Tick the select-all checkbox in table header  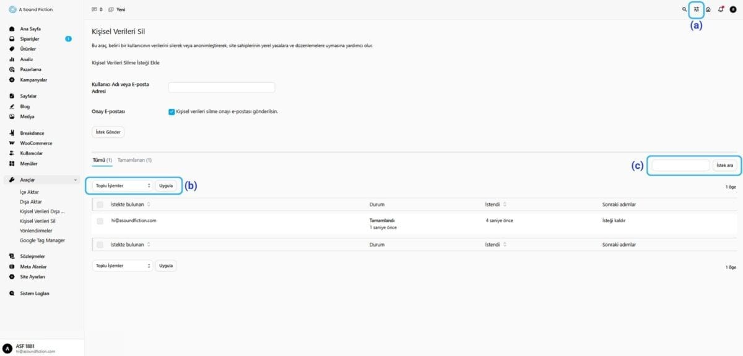(100, 204)
